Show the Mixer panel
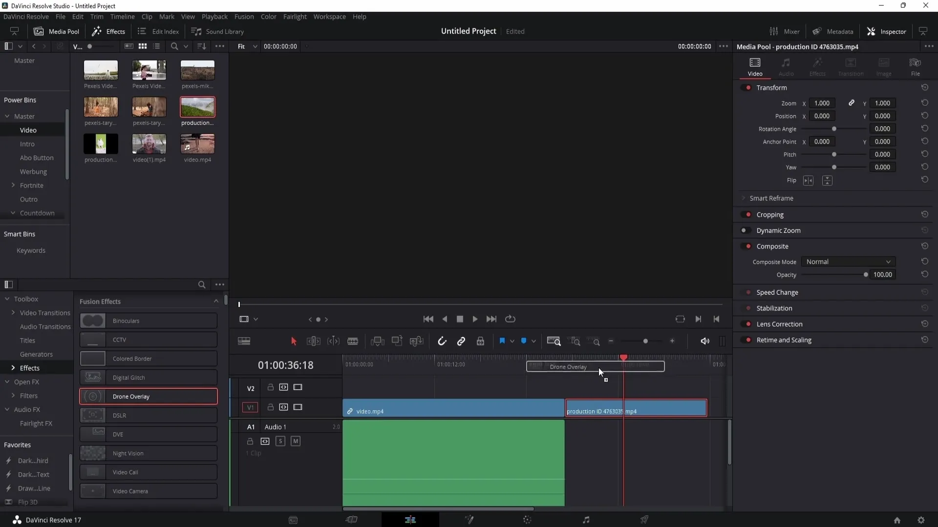 785,31
